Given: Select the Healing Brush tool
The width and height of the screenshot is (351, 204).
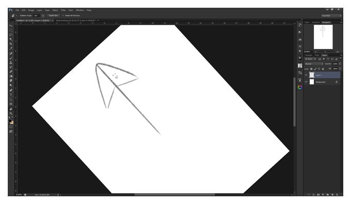Looking at the screenshot, I should [11, 54].
